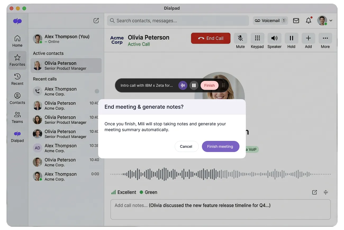Click the red End Call button
Image resolution: width=344 pixels, height=230 pixels.
[211, 38]
